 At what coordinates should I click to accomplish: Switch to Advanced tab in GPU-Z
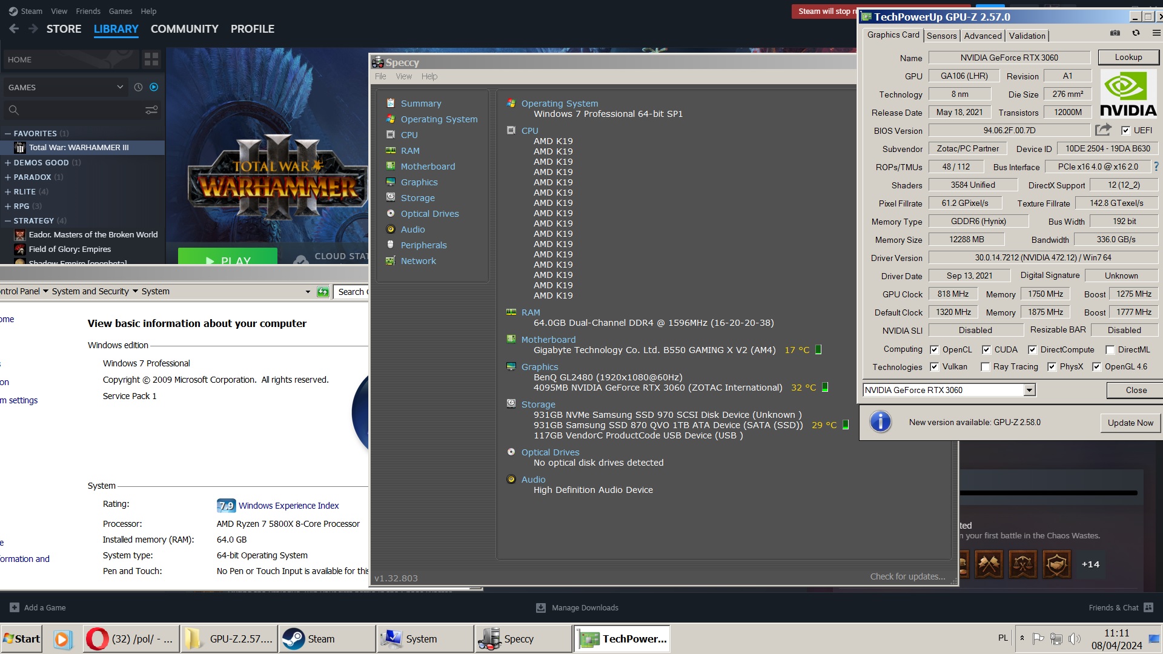(x=982, y=36)
